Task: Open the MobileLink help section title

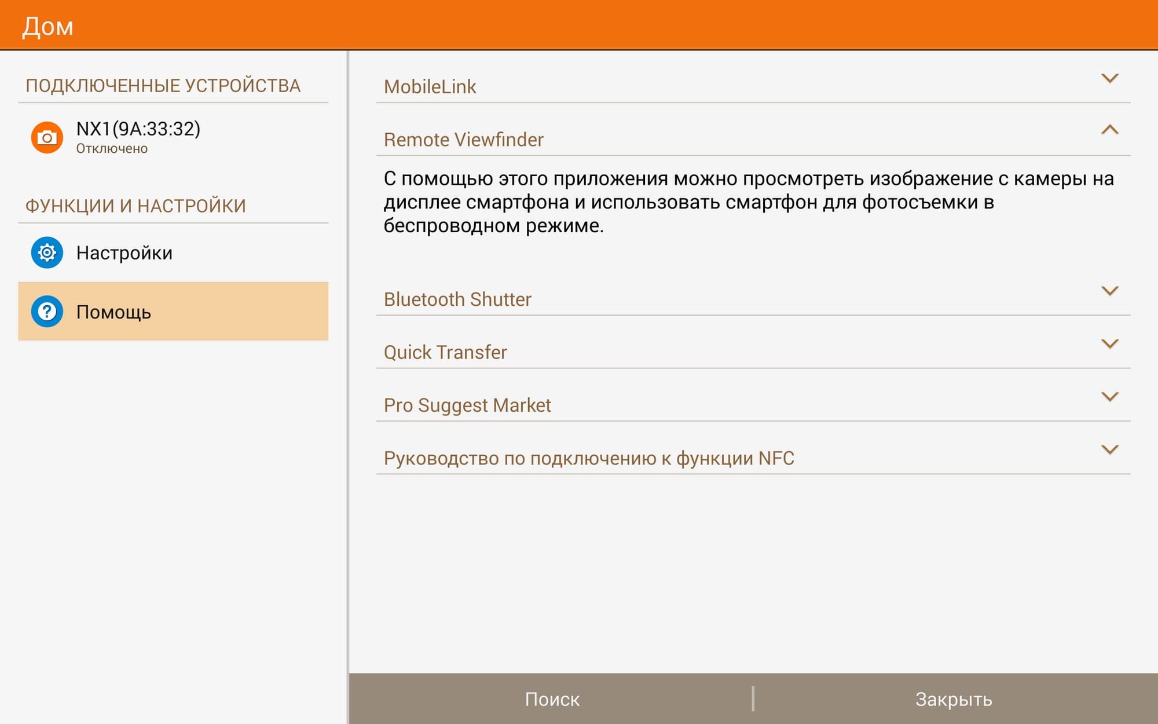Action: [x=430, y=87]
